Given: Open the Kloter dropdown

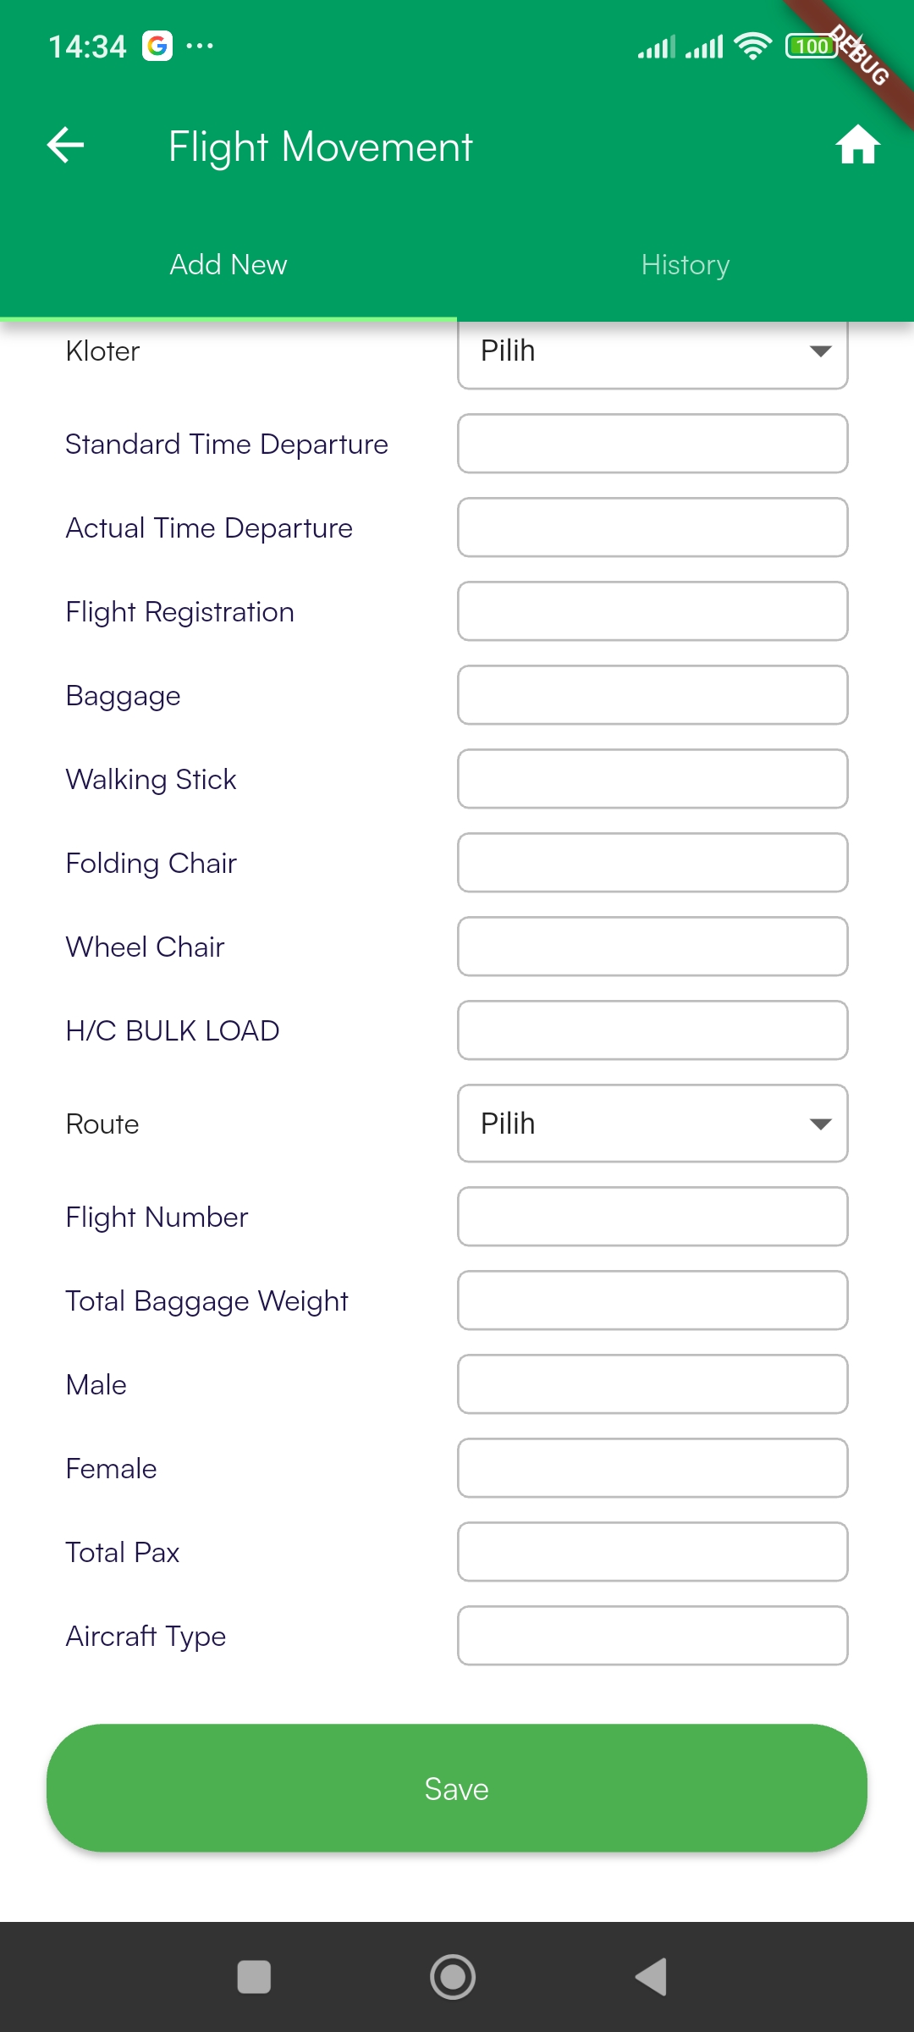Looking at the screenshot, I should pos(652,351).
